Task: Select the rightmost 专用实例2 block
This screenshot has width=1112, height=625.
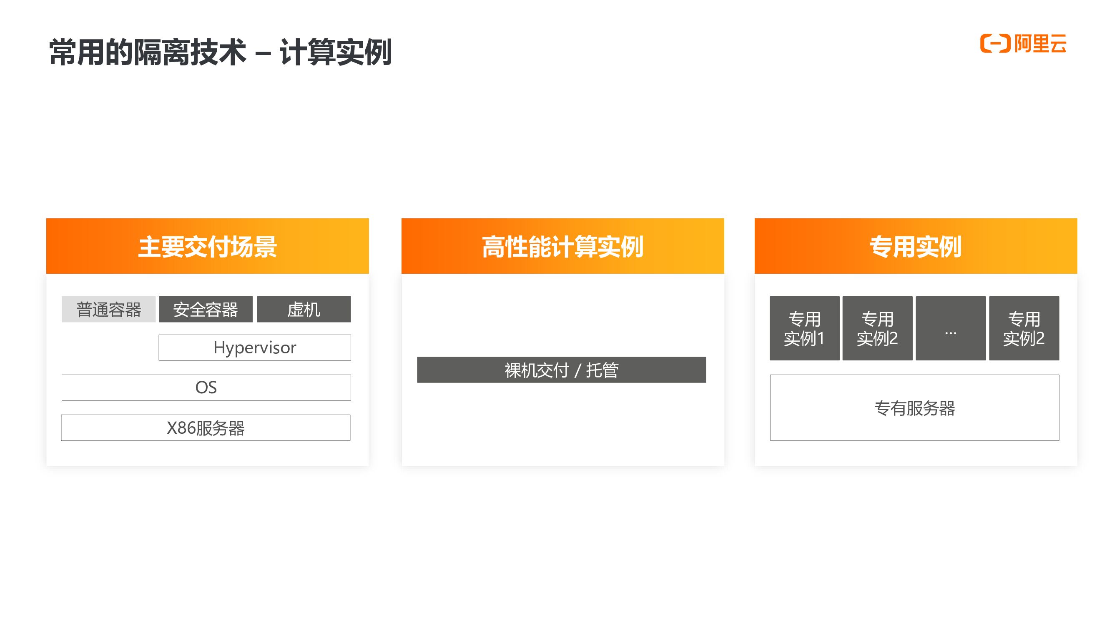Action: (x=1024, y=328)
